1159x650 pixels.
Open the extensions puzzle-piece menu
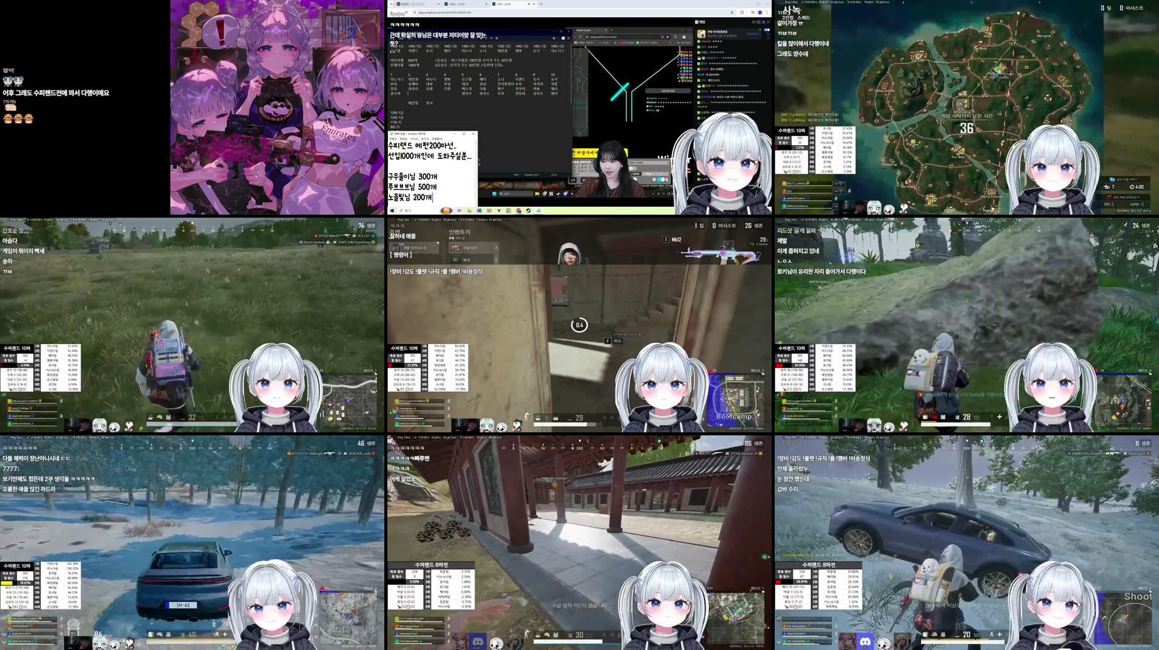click(752, 13)
